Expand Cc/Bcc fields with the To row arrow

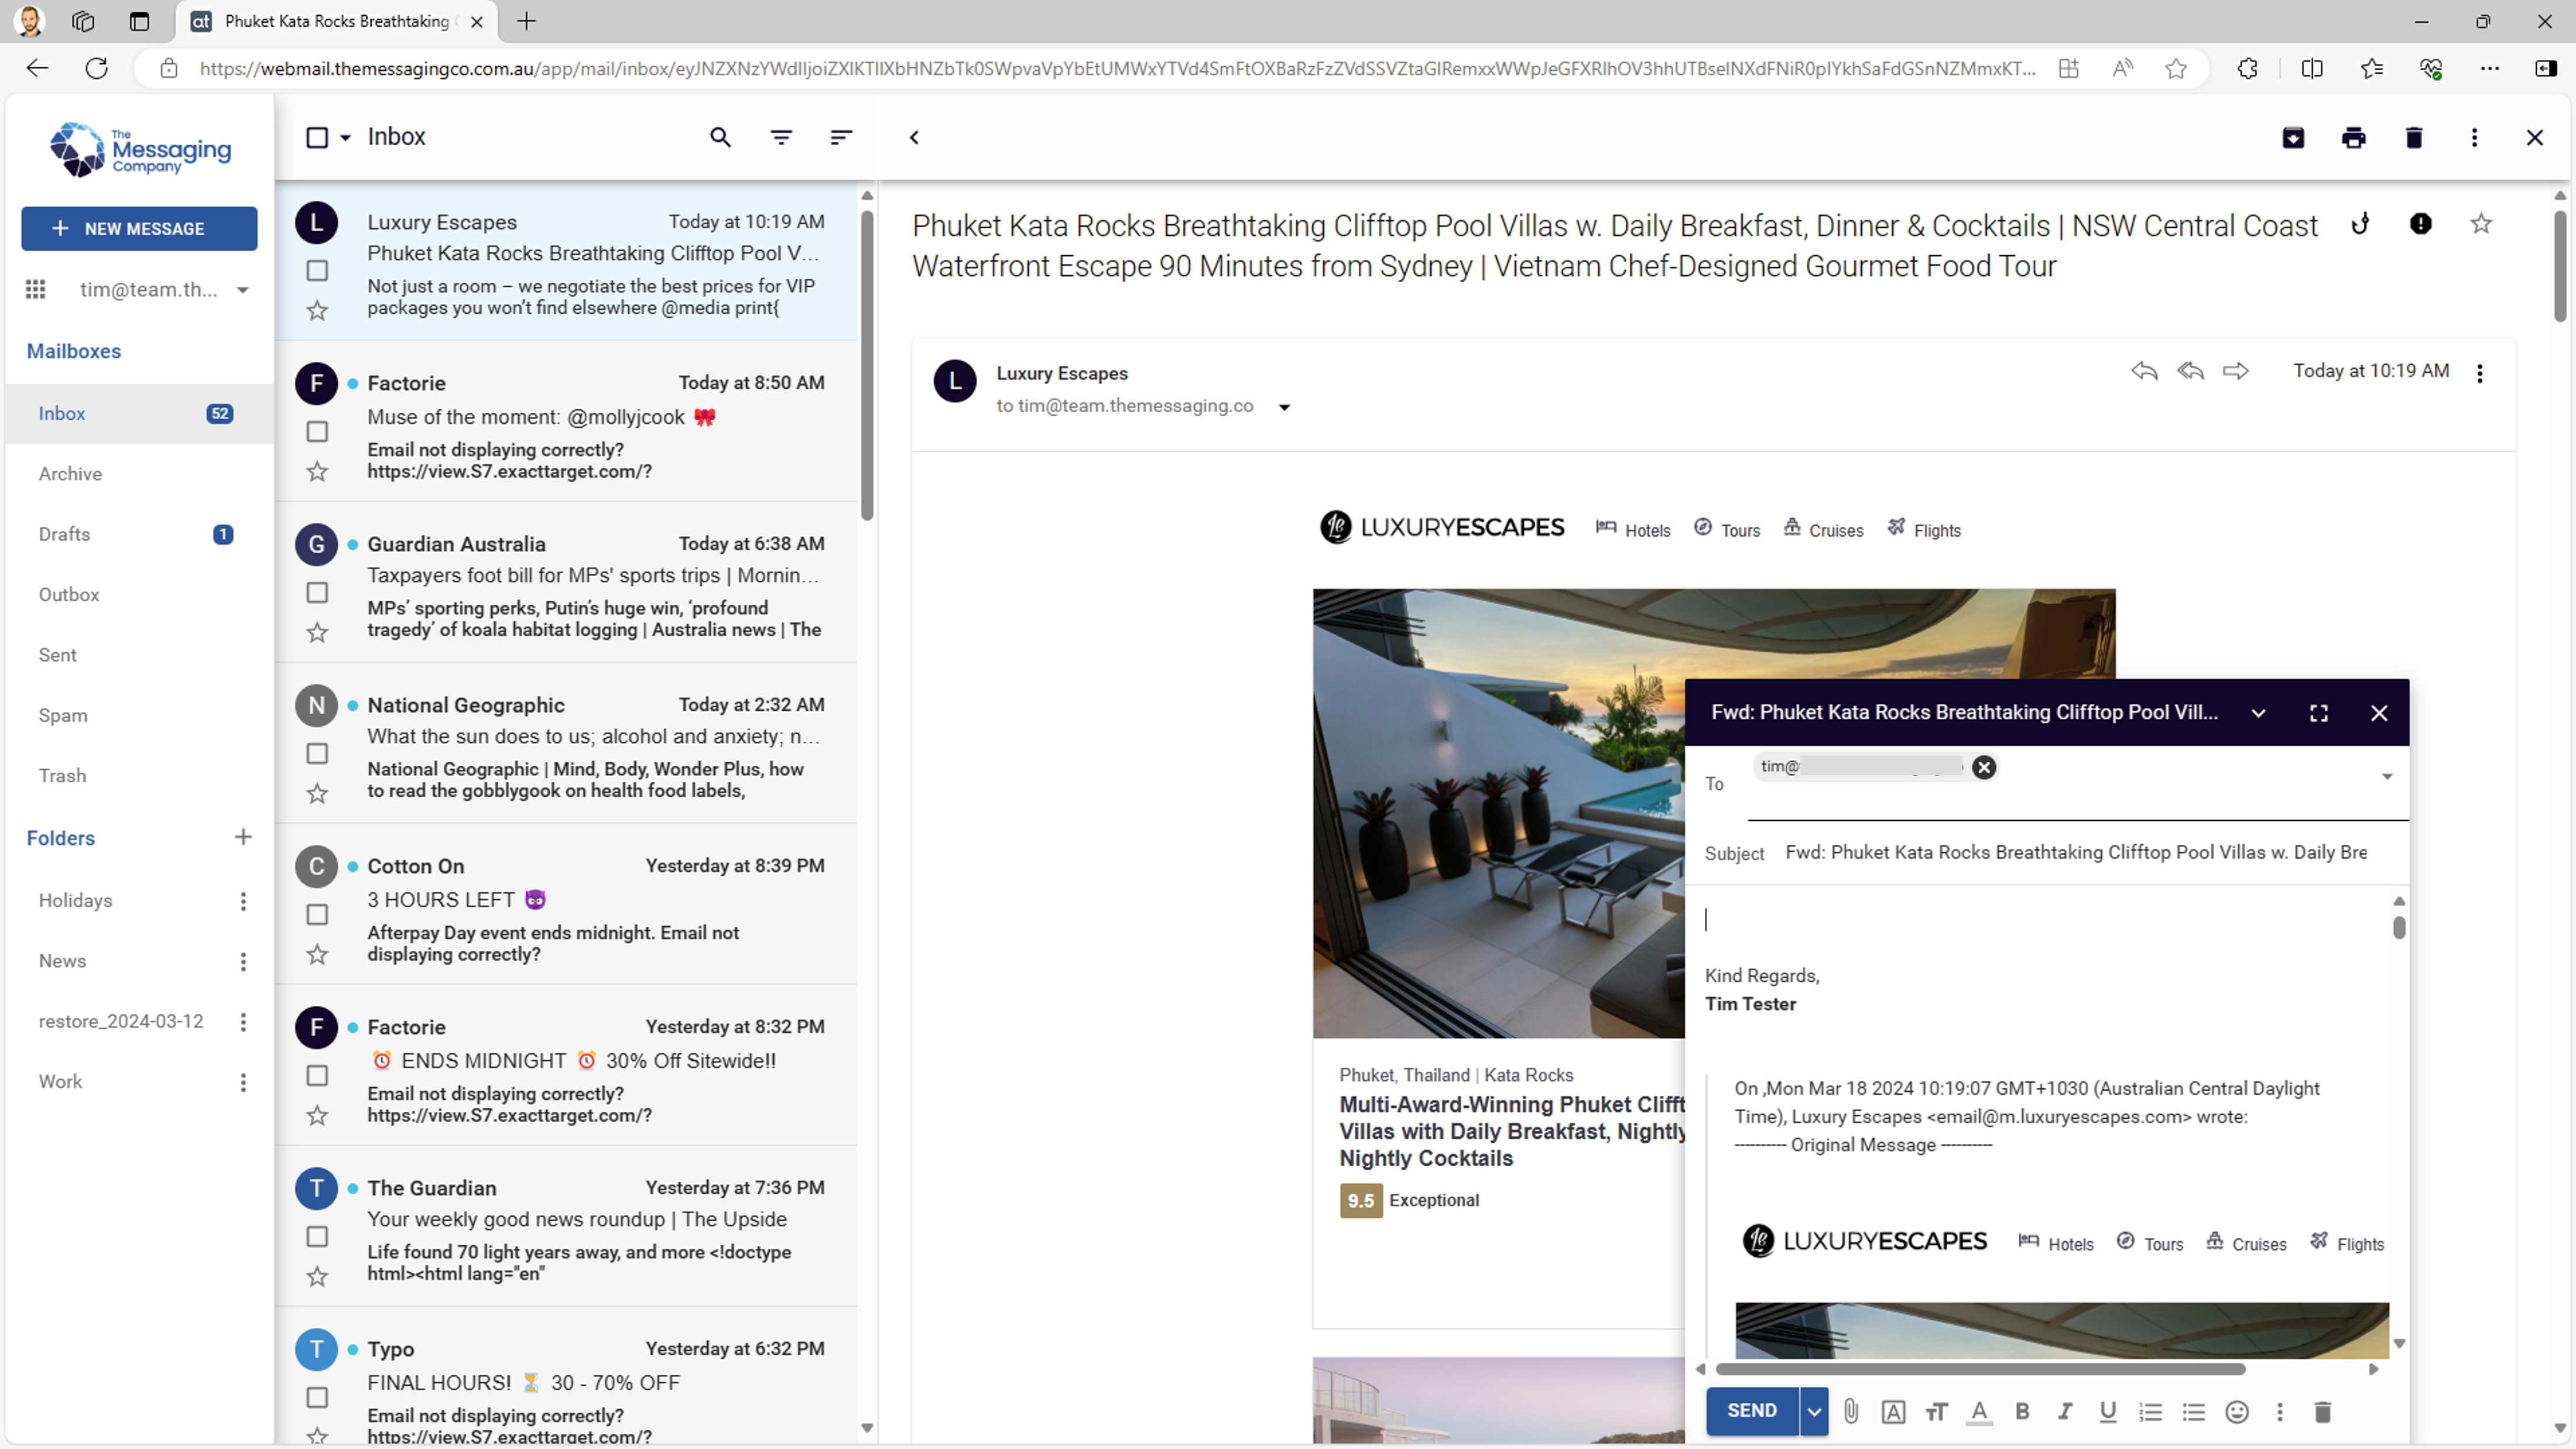tap(2387, 777)
